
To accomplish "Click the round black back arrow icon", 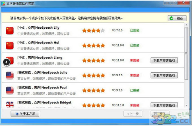I will pyautogui.click(x=6, y=62).
